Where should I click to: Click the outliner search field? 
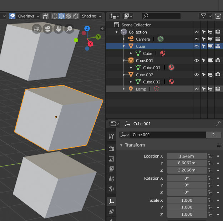pos(161,16)
